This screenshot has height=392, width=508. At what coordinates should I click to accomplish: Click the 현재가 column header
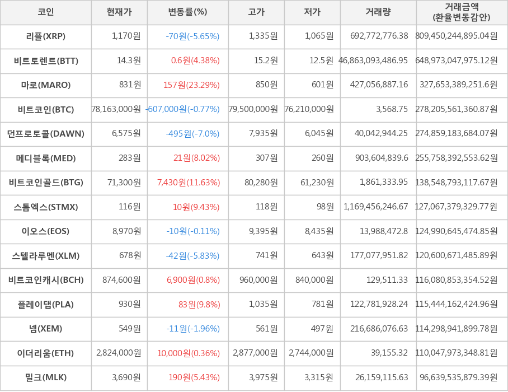coord(119,12)
